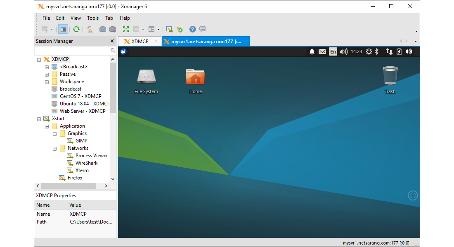
Task: Expand the Broadcast node in session tree
Action: tap(47, 67)
